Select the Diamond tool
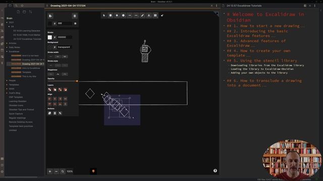Screen dimensions: 323x181 pyautogui.click(x=117, y=16)
